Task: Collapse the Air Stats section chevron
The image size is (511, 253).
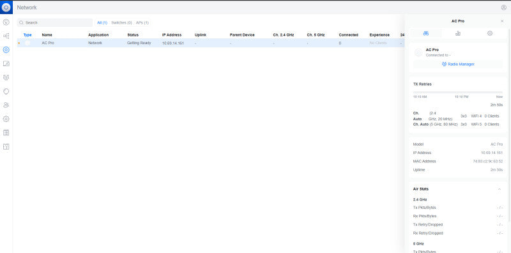Action: tap(500, 189)
